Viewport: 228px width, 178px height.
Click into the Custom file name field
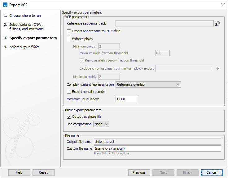157,148
